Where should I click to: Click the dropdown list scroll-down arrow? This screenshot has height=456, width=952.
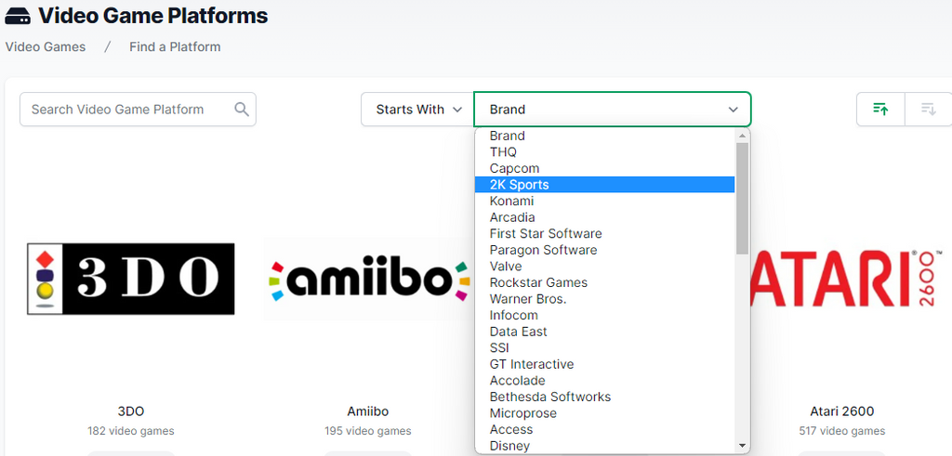(742, 446)
